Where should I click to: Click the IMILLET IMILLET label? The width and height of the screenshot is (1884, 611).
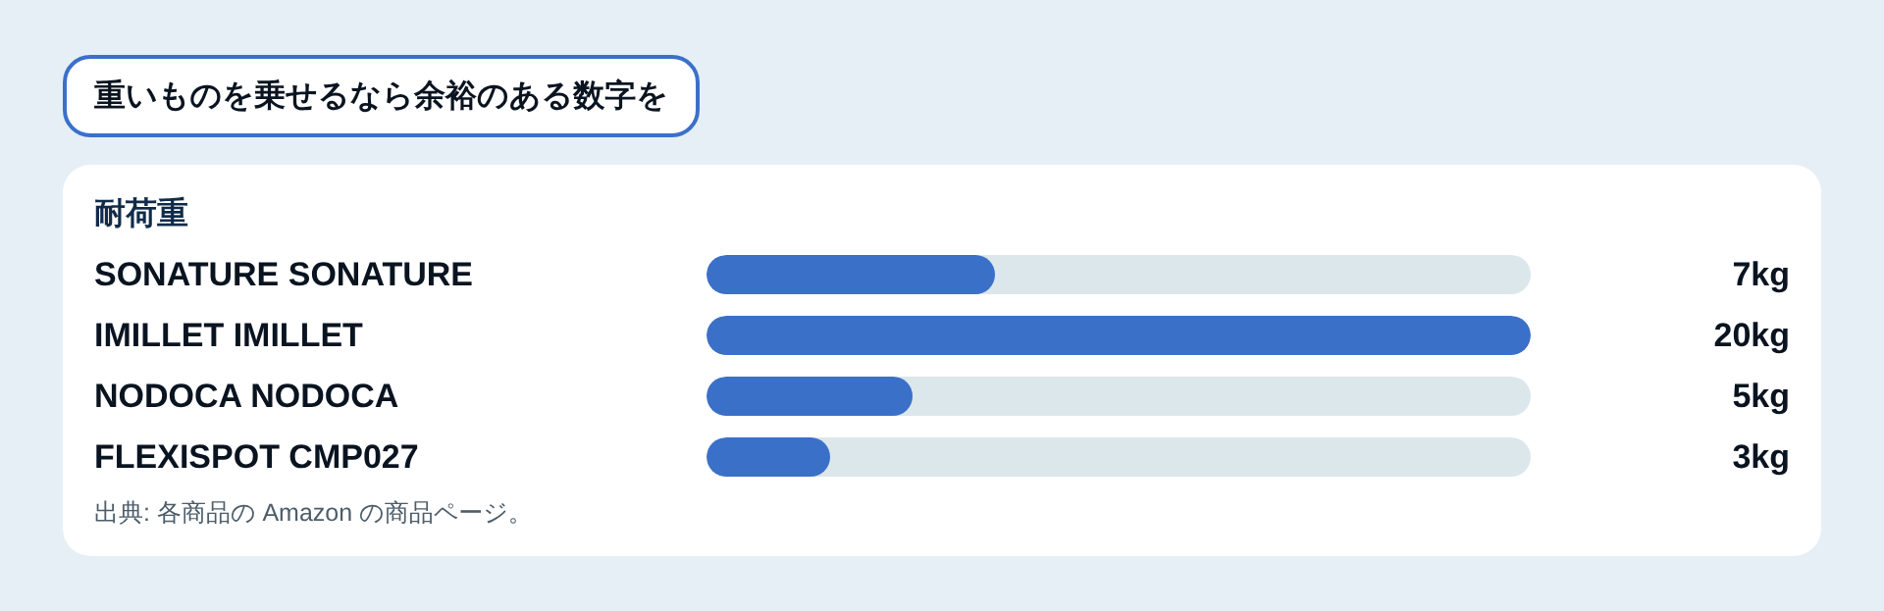(229, 335)
